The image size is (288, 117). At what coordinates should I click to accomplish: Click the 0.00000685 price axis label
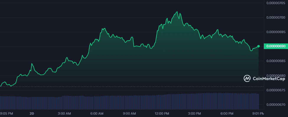(276, 61)
